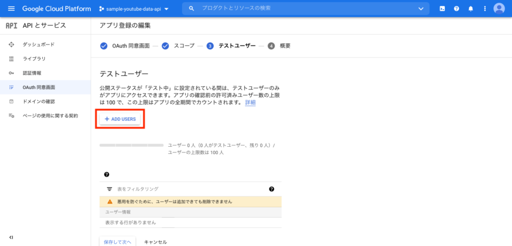Viewport: 512px width, 246px height.
Task: Click the help icon beside the filter
Action: coord(271,189)
